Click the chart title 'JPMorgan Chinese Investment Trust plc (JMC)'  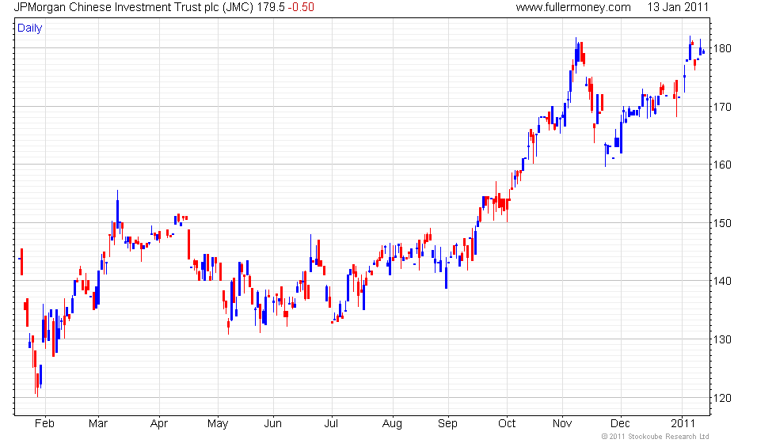point(134,7)
